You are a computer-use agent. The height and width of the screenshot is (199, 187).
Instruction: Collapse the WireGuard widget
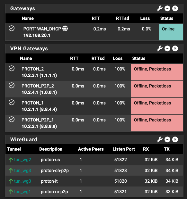[167, 140]
